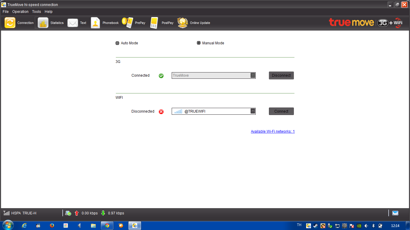Open the Connection tab in the toolbar
Image resolution: width=410 pixels, height=230 pixels.
pos(19,23)
